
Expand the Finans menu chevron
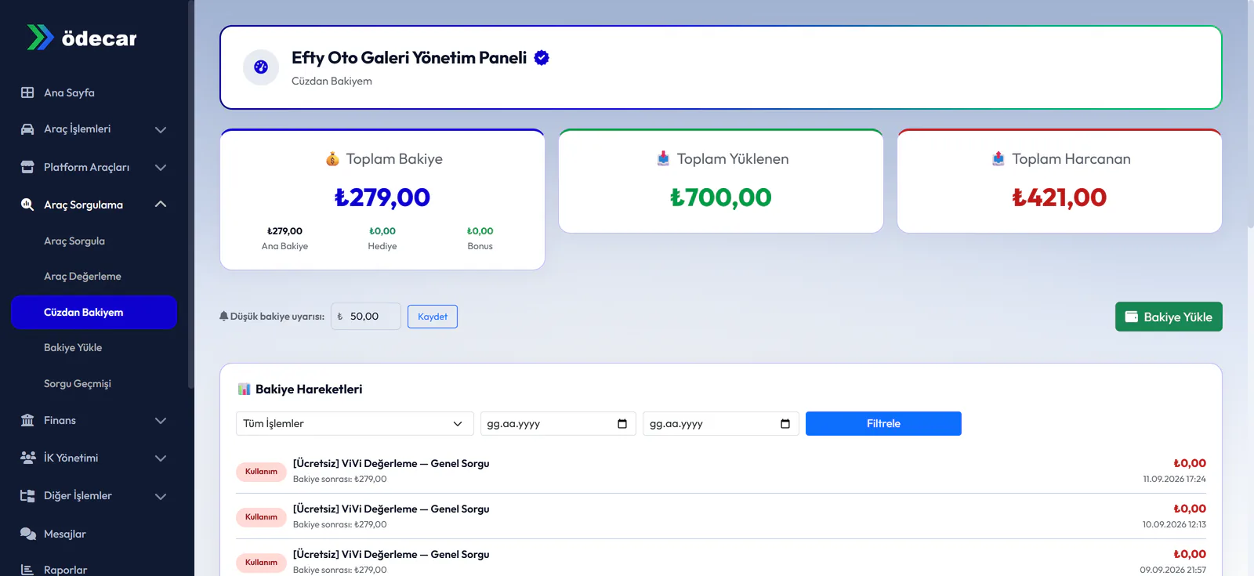pyautogui.click(x=161, y=421)
